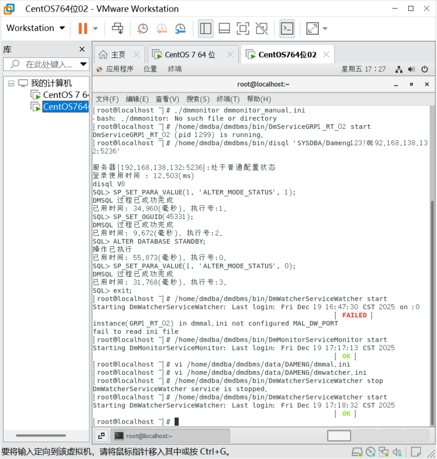
Task: Click the 'ALTER DATABASE STANDBY;' command line
Action: [x=149, y=241]
